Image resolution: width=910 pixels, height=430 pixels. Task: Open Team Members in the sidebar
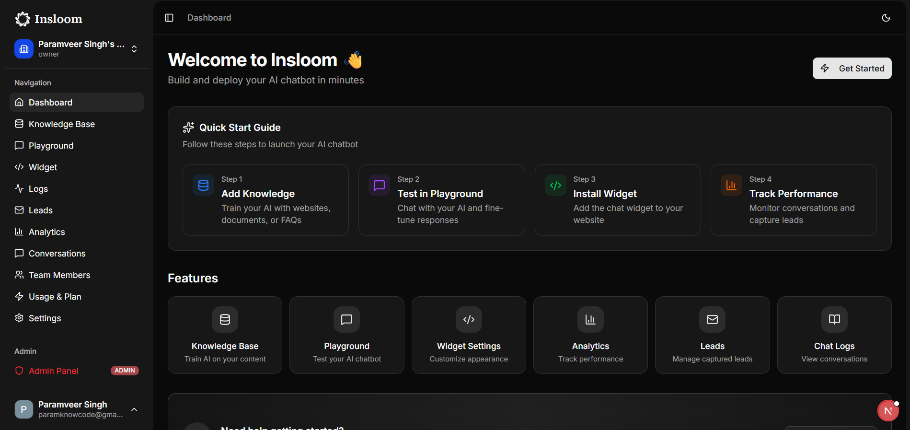(x=77, y=275)
